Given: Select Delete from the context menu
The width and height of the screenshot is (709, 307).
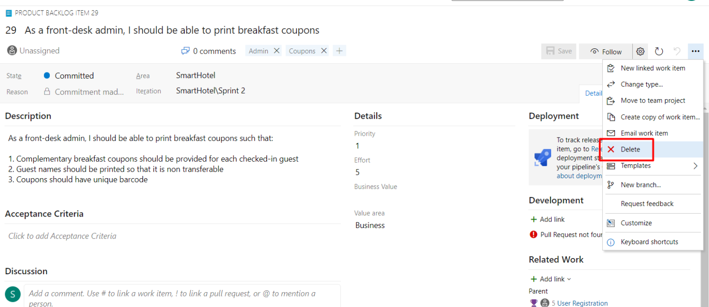Looking at the screenshot, I should coord(630,149).
